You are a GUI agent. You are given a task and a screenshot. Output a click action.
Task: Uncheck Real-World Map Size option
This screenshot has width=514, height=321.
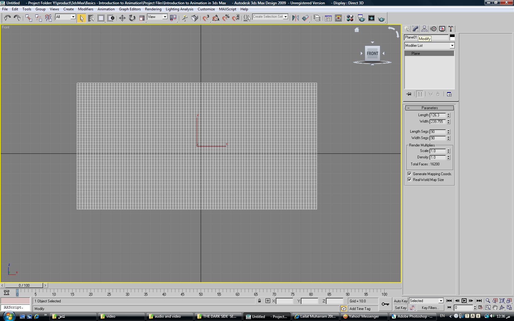(409, 180)
